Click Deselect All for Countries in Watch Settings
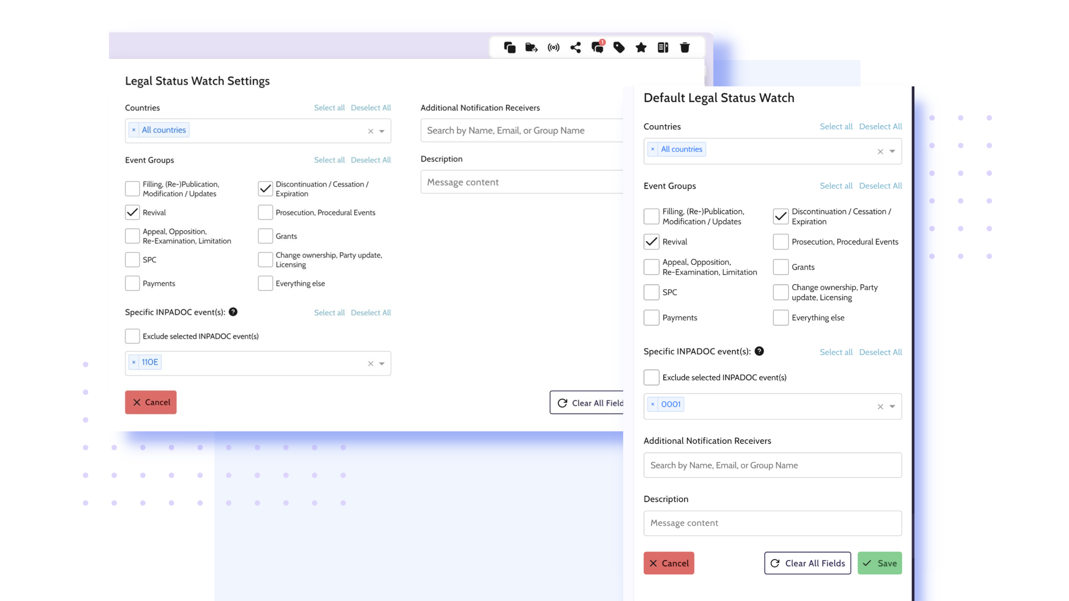This screenshot has height=601, width=1069. [x=371, y=107]
